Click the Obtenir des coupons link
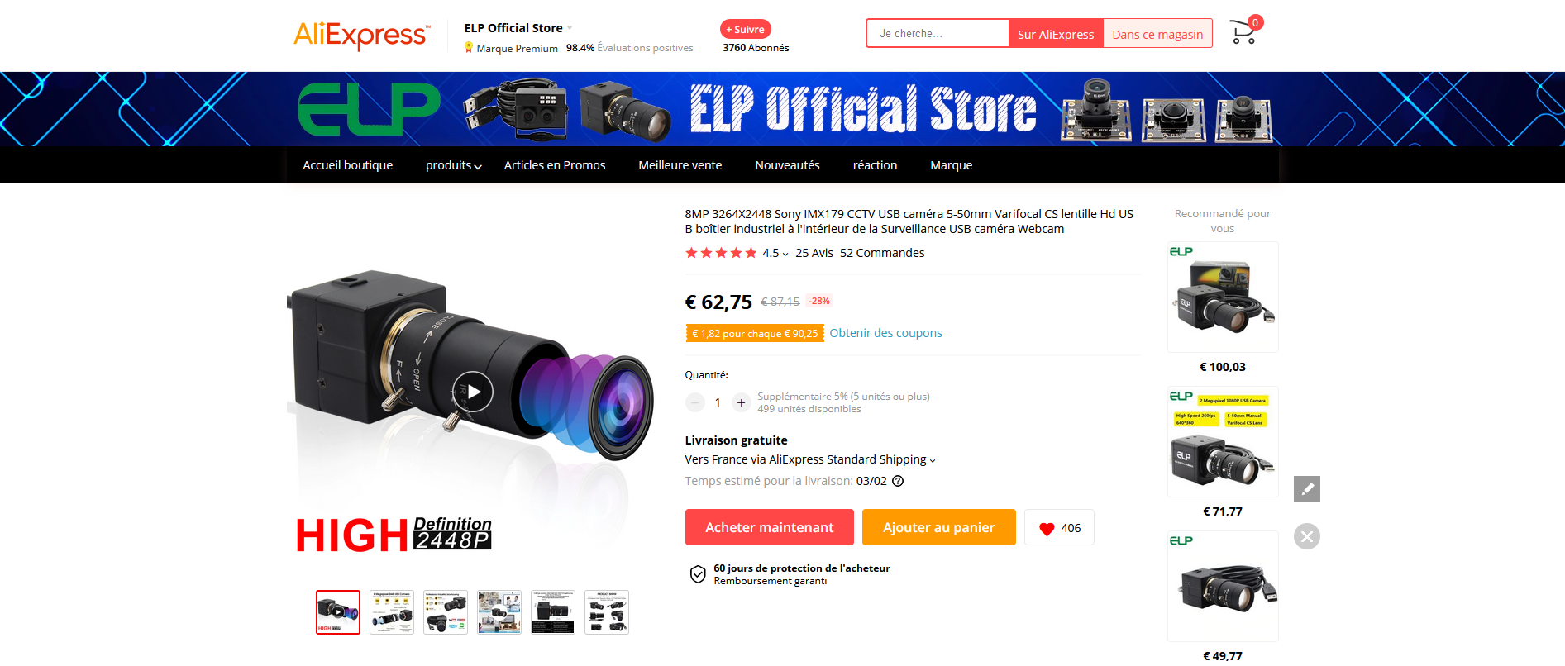The height and width of the screenshot is (666, 1565). point(885,333)
